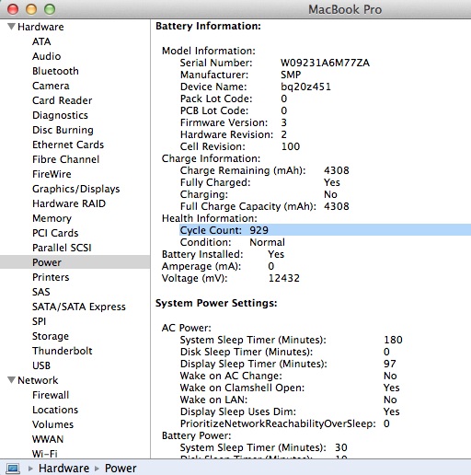Click the Firmware Version label
This screenshot has height=475, width=471.
224,122
